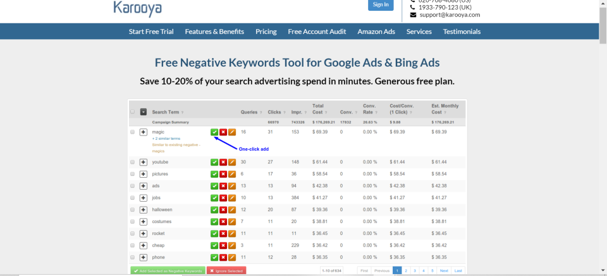
Task: Click the orange edit pencil for magic
Action: pos(232,132)
